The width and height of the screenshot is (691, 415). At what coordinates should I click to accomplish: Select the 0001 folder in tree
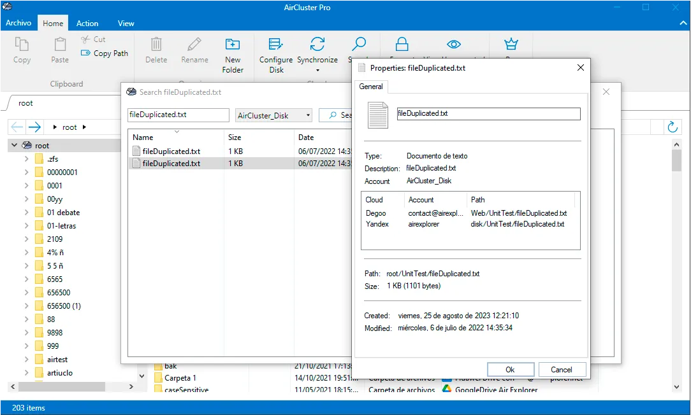54,186
